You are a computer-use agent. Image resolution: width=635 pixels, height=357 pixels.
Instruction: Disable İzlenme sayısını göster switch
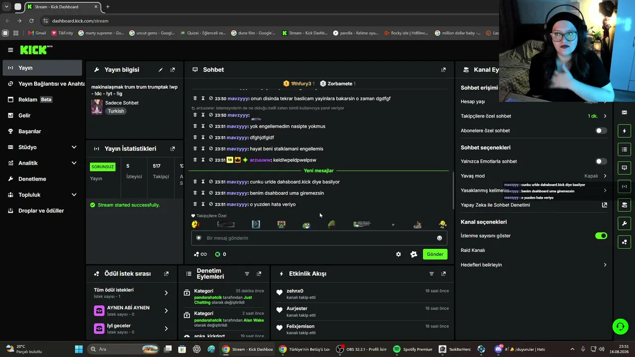[601, 236]
